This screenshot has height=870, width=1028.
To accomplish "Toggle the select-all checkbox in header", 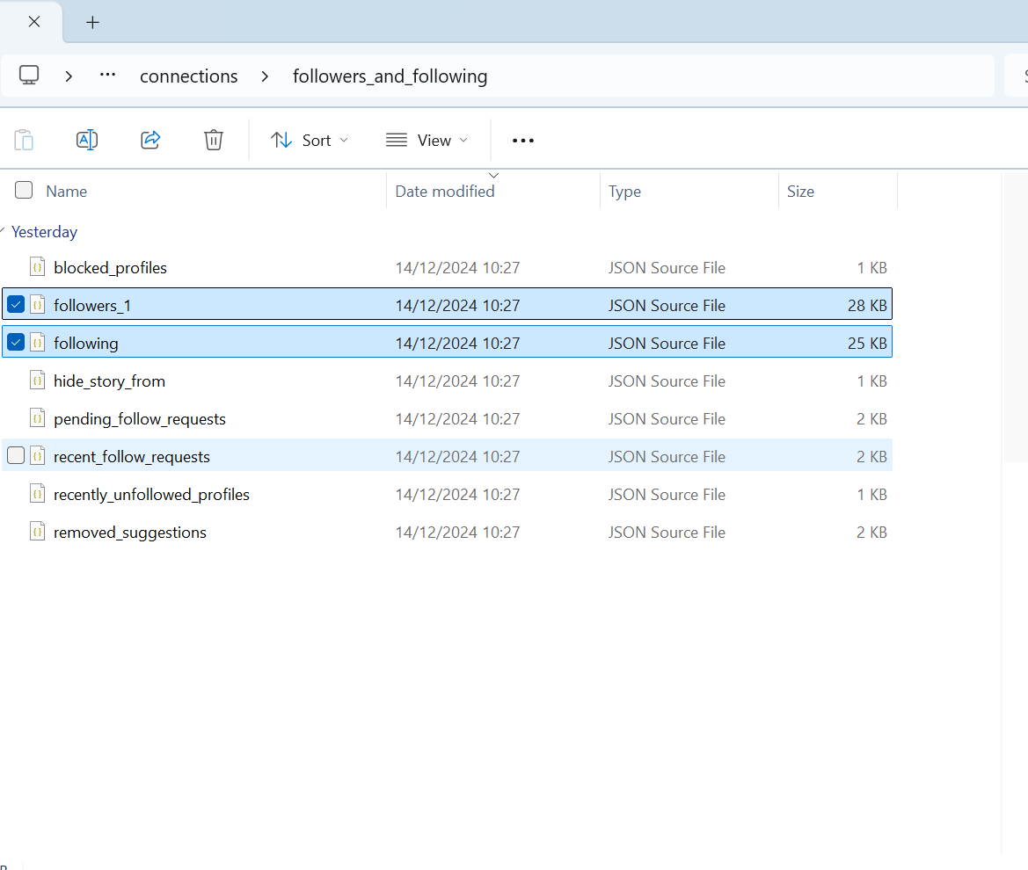I will tap(24, 190).
